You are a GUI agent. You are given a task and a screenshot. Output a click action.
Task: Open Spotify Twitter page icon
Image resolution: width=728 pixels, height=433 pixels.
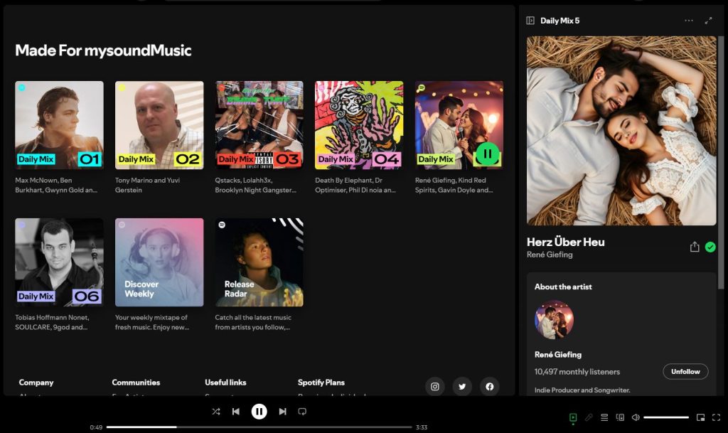462,387
